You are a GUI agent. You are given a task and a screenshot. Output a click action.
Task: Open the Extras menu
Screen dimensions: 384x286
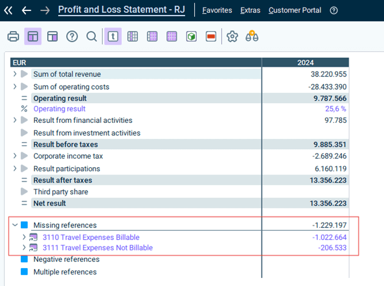coord(250,10)
